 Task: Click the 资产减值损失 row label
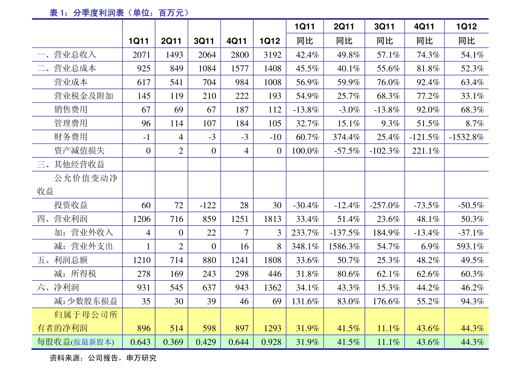point(79,151)
